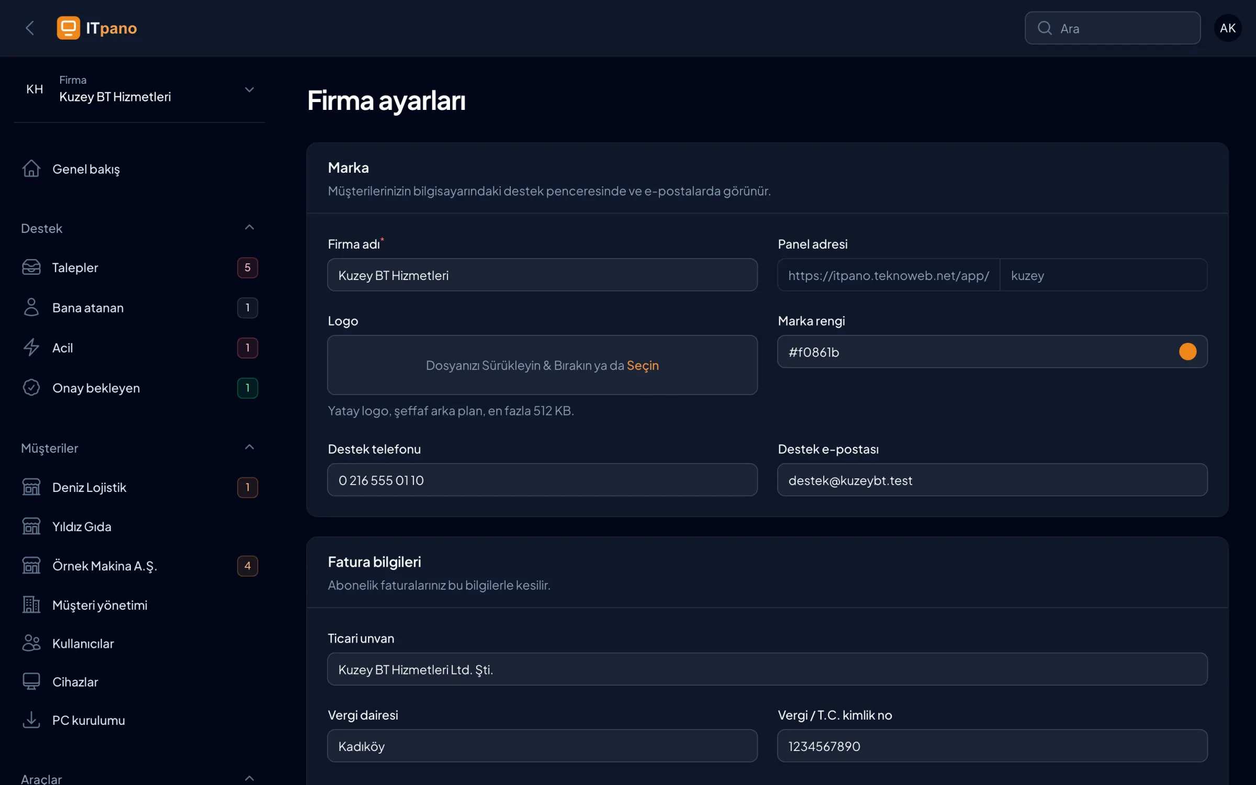Open the PC kurulumu page

point(139,720)
